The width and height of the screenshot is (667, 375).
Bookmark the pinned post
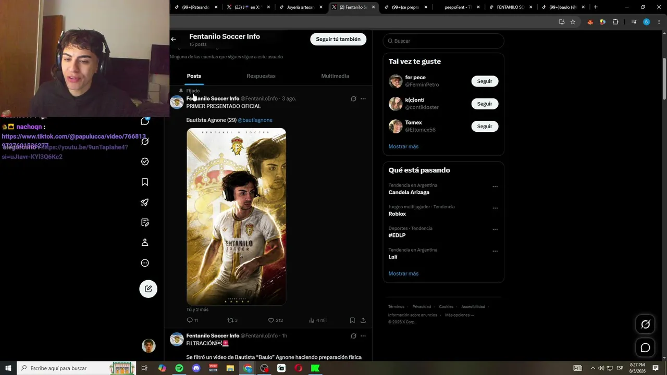tap(352, 320)
